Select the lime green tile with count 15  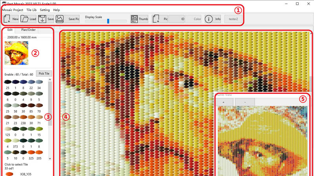point(39,129)
